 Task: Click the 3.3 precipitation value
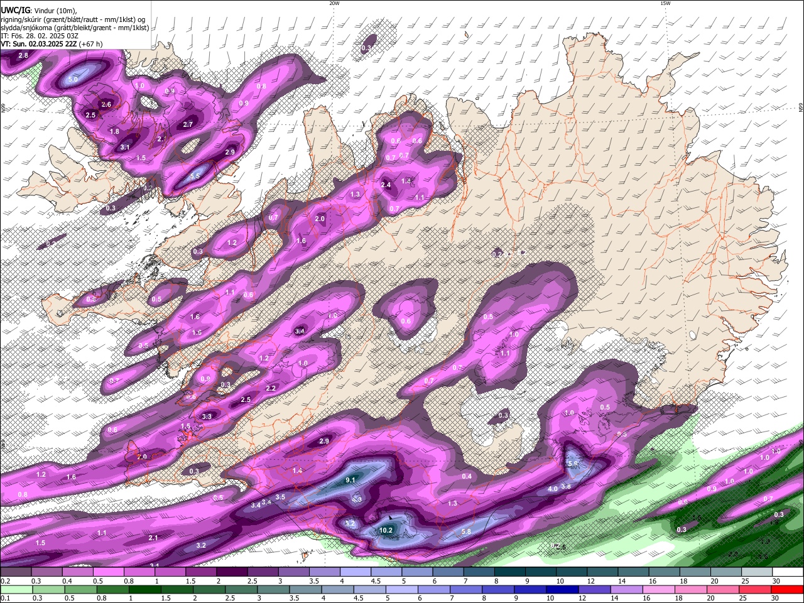[x=207, y=416]
